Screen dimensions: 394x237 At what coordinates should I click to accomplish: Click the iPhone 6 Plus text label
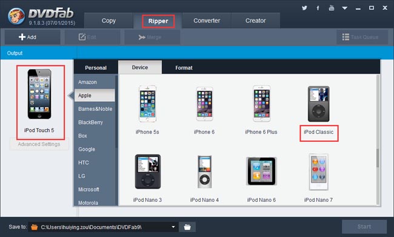261,132
